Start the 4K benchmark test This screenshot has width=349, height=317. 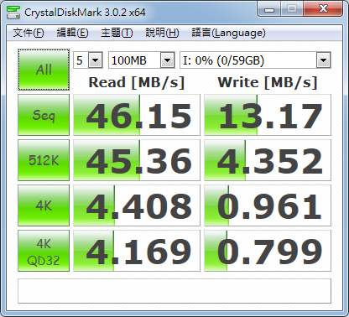pos(44,205)
